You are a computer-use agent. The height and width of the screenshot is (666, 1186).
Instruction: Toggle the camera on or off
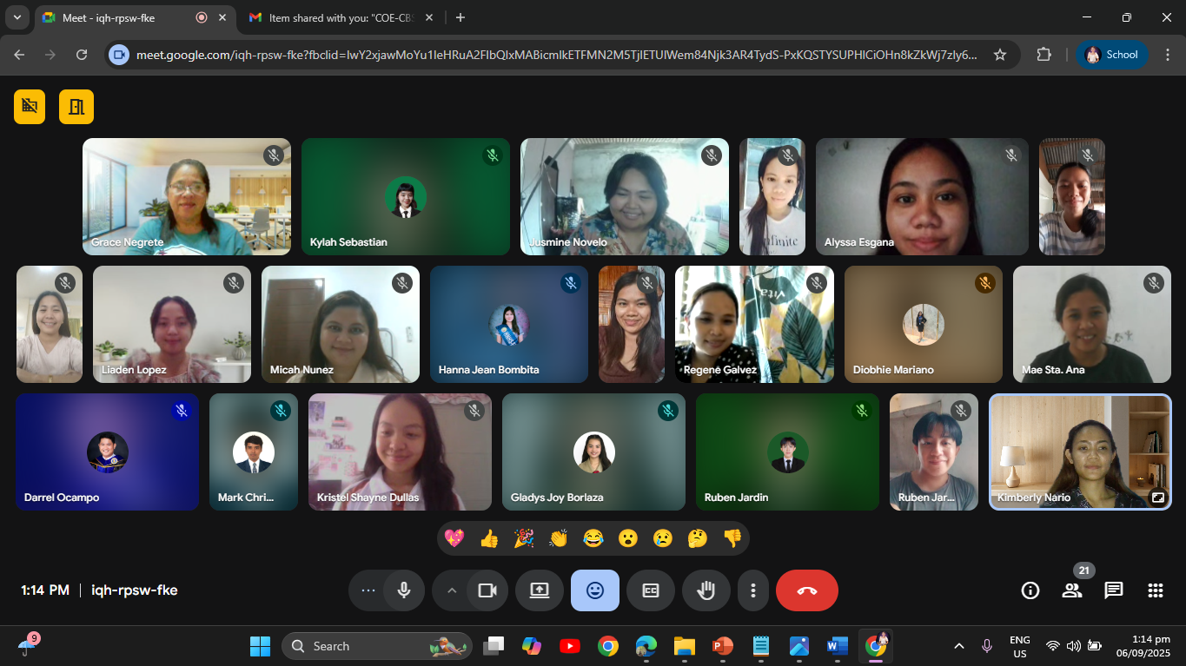[487, 590]
